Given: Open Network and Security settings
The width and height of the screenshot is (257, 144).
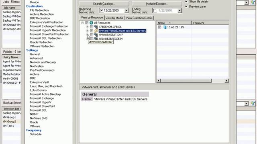Looking at the screenshot, I should point(43,62).
